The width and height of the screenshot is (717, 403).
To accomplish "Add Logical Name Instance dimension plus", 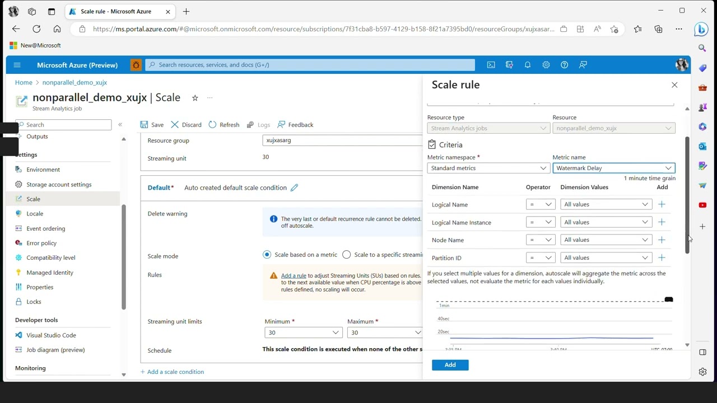I will coord(662,222).
